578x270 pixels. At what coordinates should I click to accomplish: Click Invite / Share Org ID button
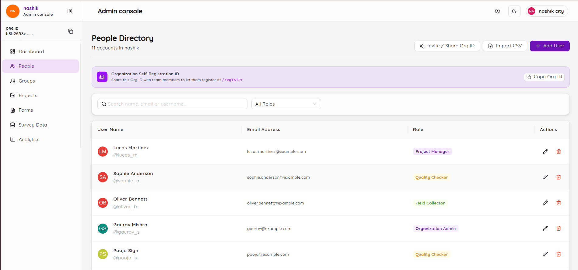(447, 46)
